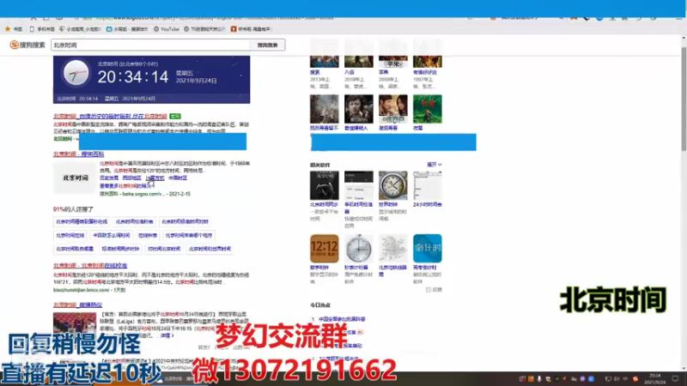Open the 数字时钟 12:12 app icon
The width and height of the screenshot is (687, 386).
point(325,248)
